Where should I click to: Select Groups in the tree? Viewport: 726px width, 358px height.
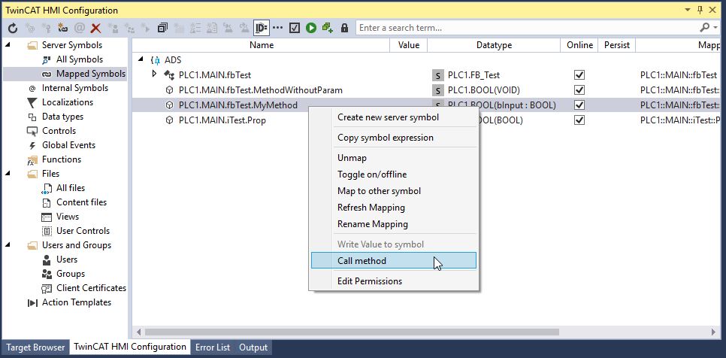pyautogui.click(x=71, y=274)
